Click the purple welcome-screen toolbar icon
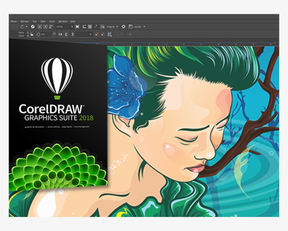Screen dimensions: 288x231 tap(33, 26)
